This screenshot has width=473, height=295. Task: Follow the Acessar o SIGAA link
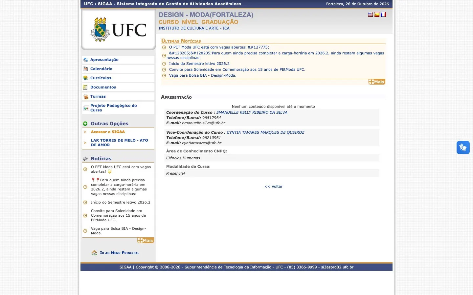tap(108, 132)
